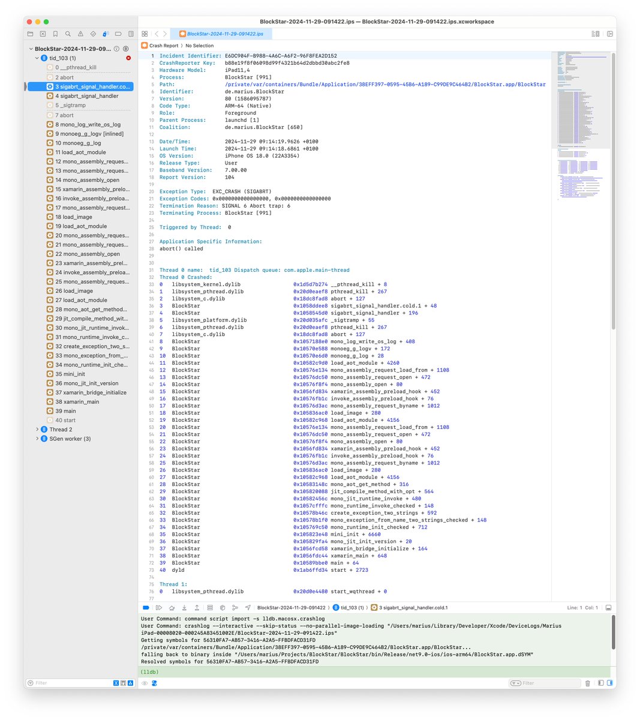
Task: Select frame 38 xamarin_main
Action: click(x=79, y=402)
